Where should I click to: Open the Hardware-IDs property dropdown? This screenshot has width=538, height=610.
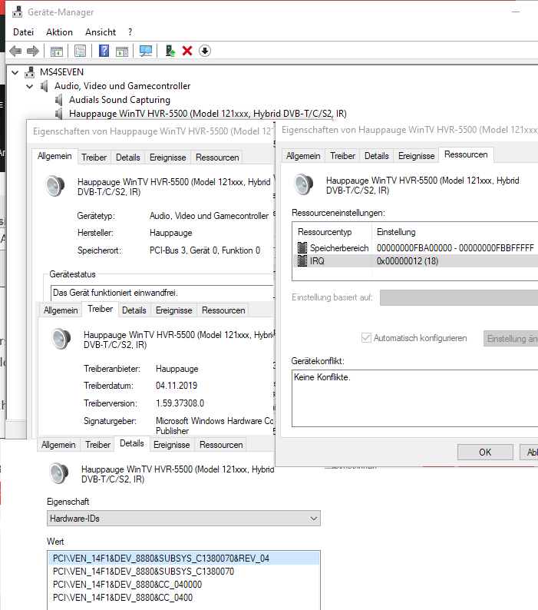[x=183, y=519]
